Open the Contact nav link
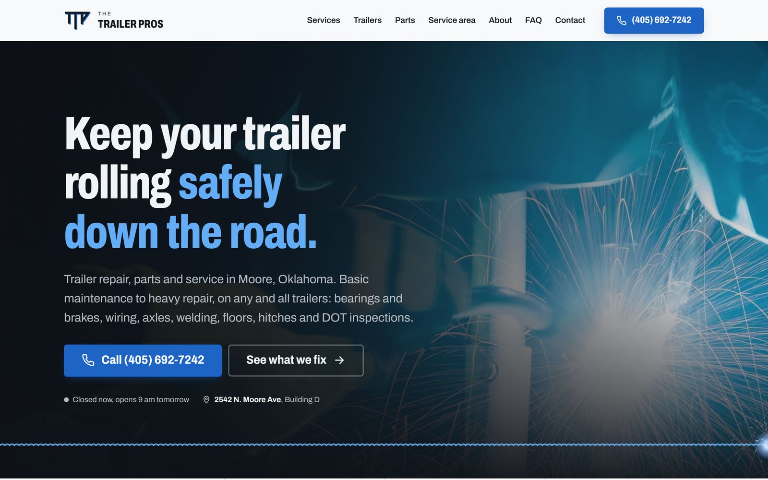The height and width of the screenshot is (480, 768). point(570,20)
